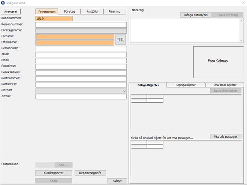Switch customer type to Företag
Screen dimensions: 247x185
[x=70, y=12]
